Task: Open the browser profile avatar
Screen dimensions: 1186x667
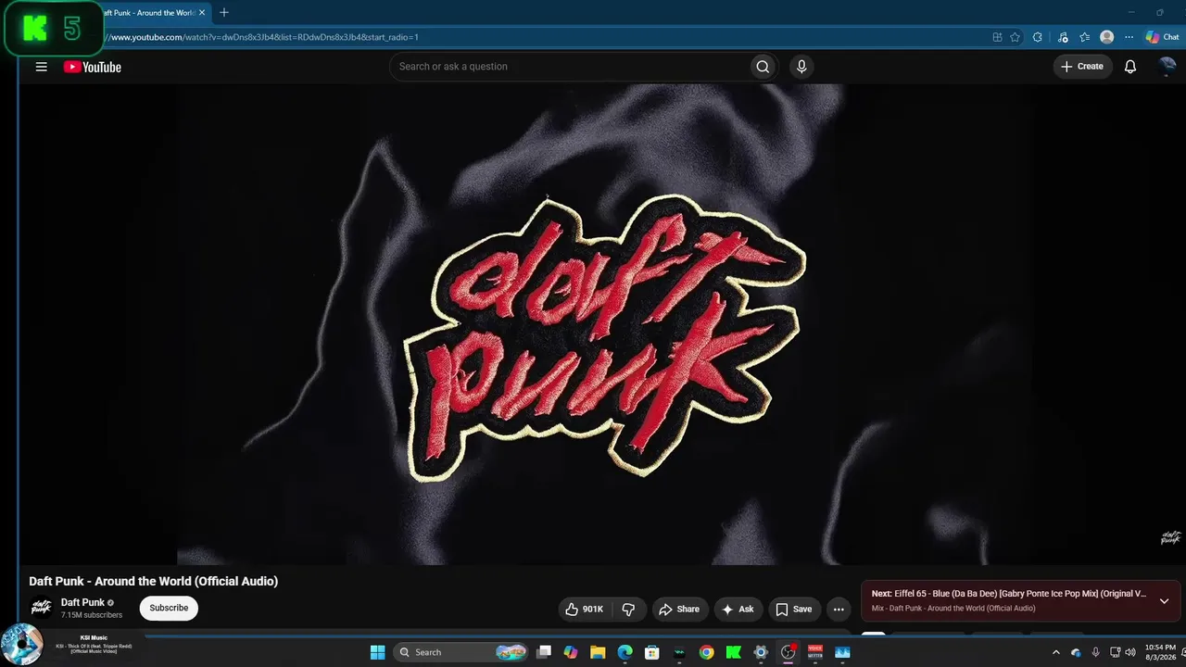Action: pos(1106,37)
